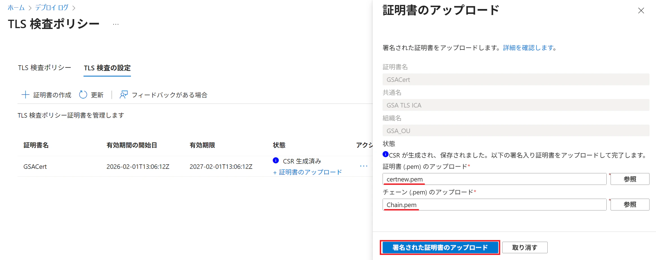Screen dimensions: 656x260
Task: Click the info icon in panel 状態 message
Action: (x=385, y=154)
